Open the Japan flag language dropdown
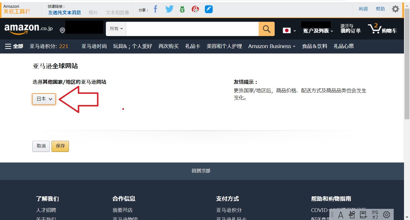410x220 pixels. click(289, 30)
